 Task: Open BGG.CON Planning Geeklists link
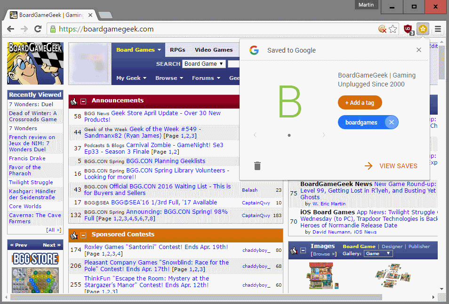[166, 161]
